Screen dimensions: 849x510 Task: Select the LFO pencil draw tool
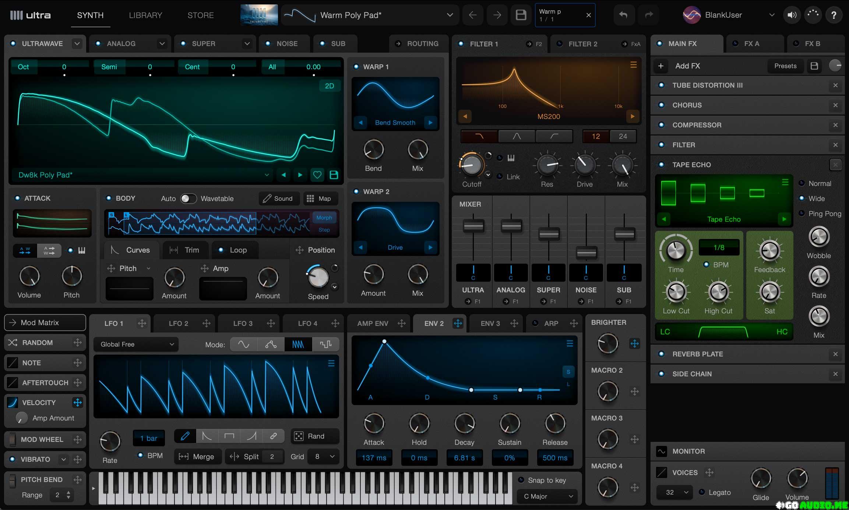pos(185,436)
